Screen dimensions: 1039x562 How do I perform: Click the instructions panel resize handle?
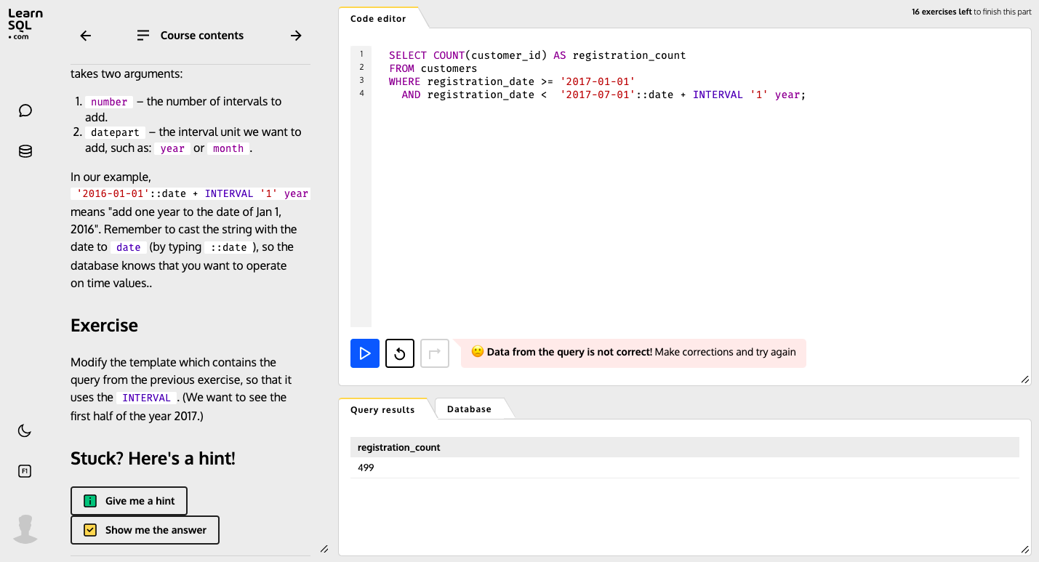(324, 549)
